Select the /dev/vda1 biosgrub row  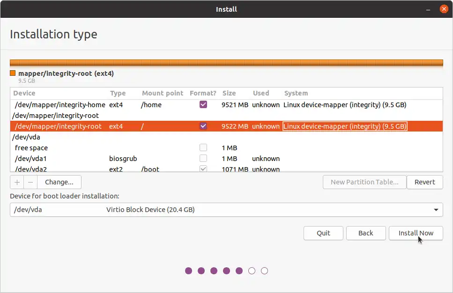tap(226, 159)
